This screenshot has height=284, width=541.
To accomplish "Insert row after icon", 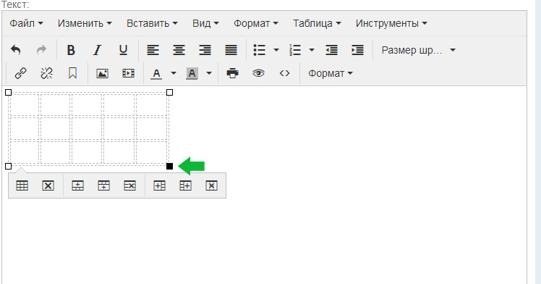I will tap(103, 186).
